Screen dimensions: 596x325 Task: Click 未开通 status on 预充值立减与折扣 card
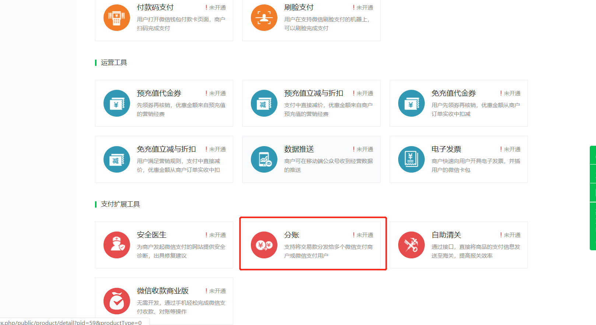point(363,93)
